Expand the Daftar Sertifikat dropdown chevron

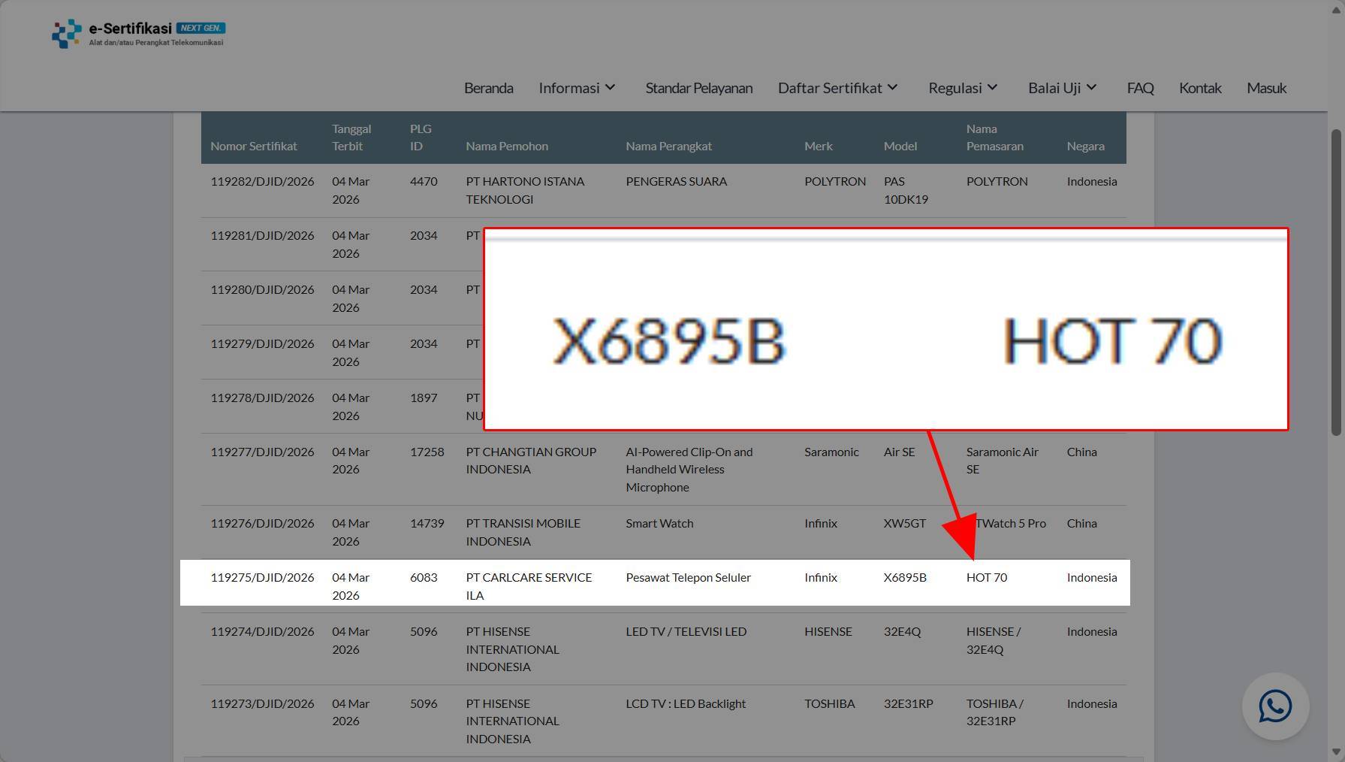(x=892, y=88)
